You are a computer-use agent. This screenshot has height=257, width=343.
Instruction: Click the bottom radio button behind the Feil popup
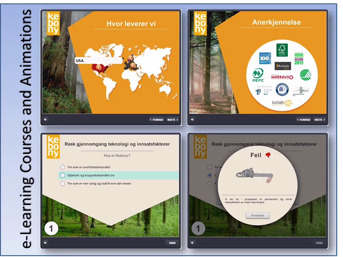[210, 183]
